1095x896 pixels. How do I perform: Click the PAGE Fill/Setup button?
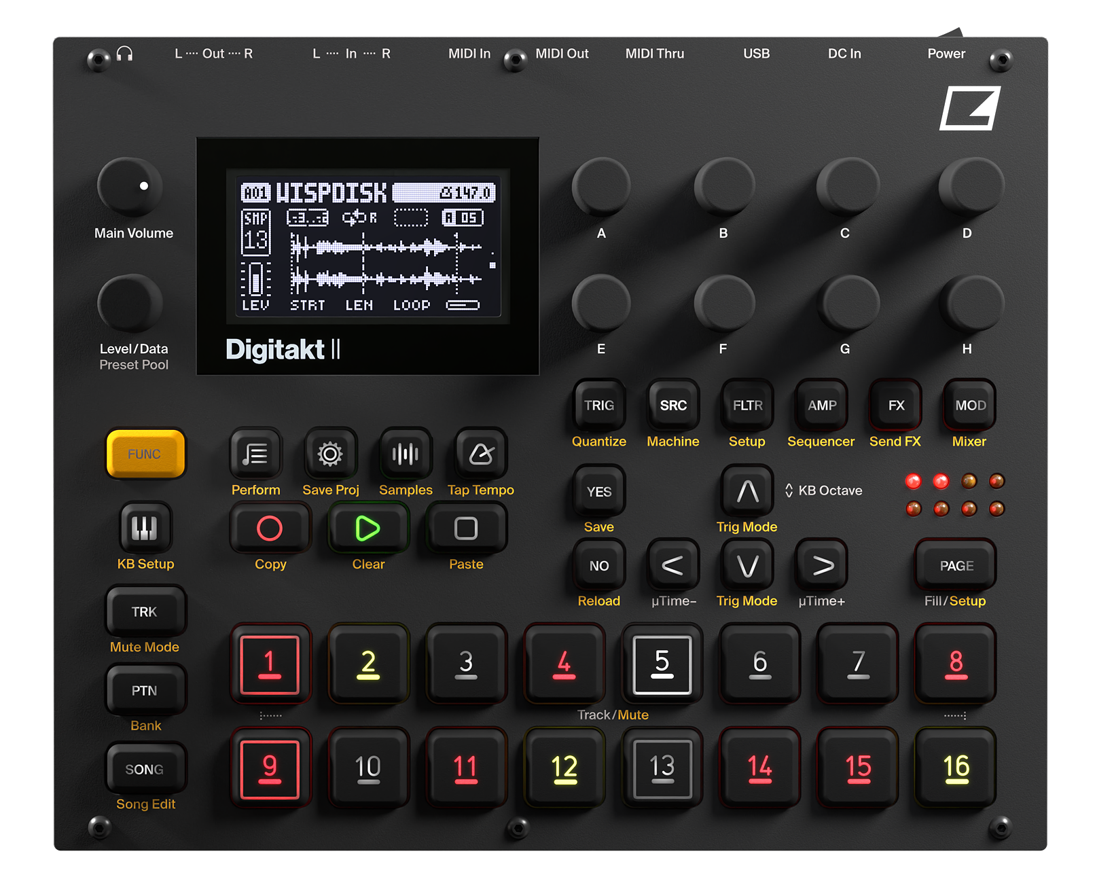click(956, 565)
